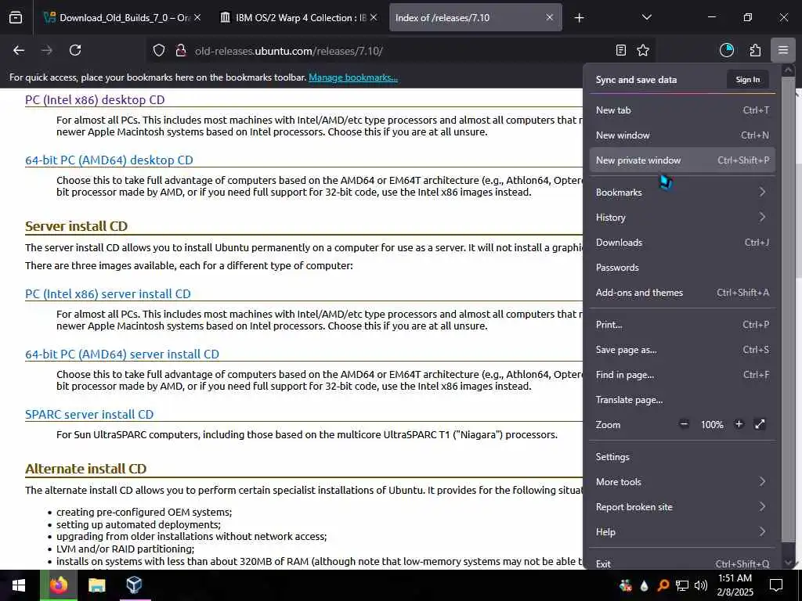Screen dimensions: 802x601
Task: Bookmark this page with star icon
Action: [643, 50]
